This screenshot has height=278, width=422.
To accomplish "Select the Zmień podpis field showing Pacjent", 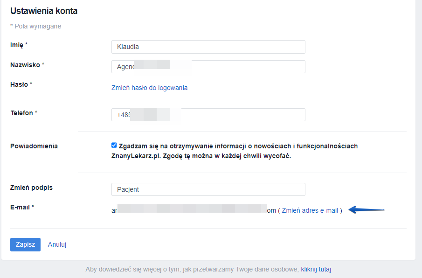I will point(208,189).
